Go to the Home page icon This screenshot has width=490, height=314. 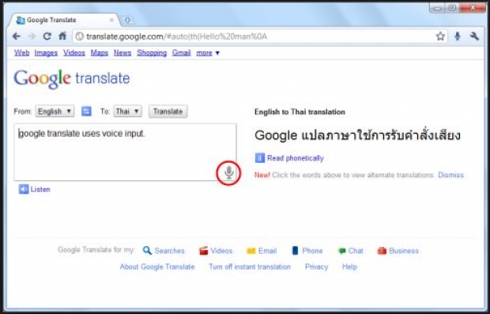[62, 36]
